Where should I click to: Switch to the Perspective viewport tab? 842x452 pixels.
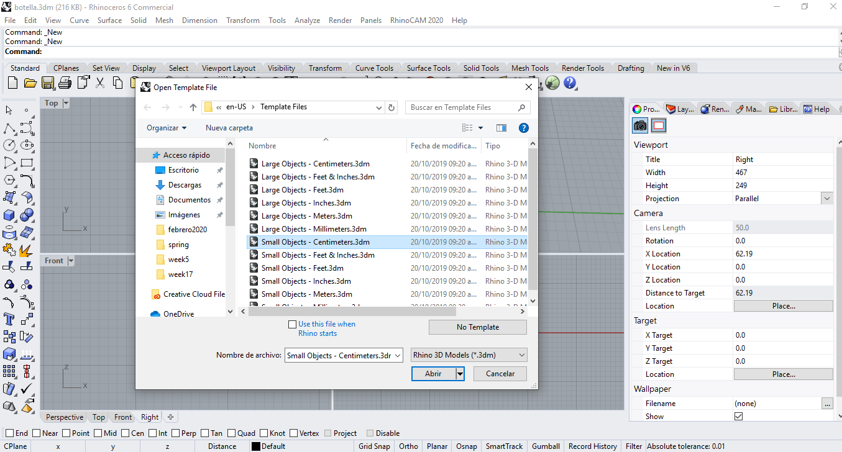point(65,417)
